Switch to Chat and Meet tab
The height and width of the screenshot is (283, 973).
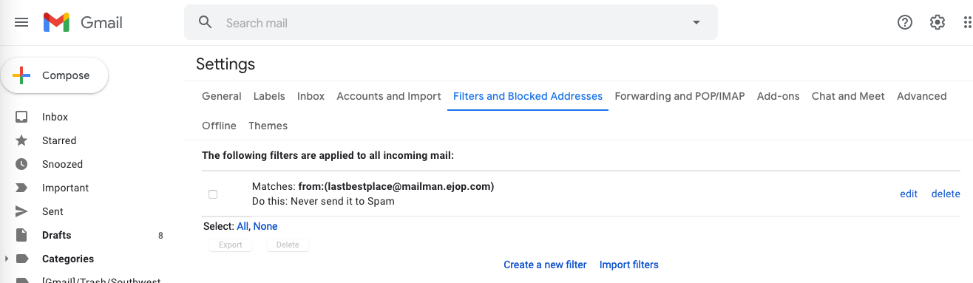pyautogui.click(x=848, y=96)
